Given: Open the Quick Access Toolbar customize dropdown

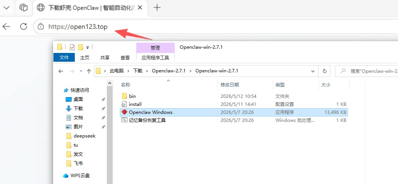Looking at the screenshot, I should 87,47.
